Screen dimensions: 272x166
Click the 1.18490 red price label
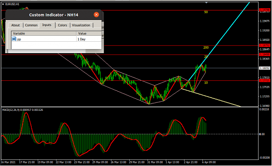pos(265,54)
